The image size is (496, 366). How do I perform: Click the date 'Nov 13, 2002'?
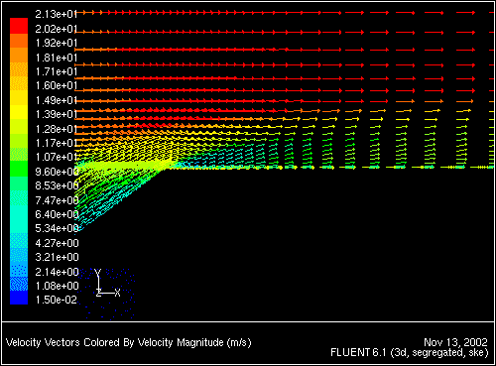[455, 342]
